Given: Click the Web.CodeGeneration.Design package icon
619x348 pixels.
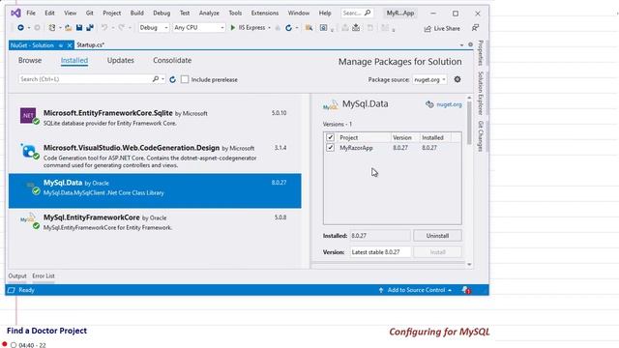Looking at the screenshot, I should [29, 151].
